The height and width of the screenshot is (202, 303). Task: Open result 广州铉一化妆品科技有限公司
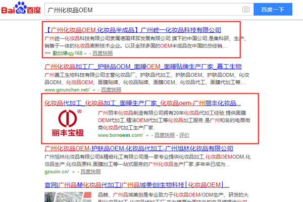coord(133,30)
